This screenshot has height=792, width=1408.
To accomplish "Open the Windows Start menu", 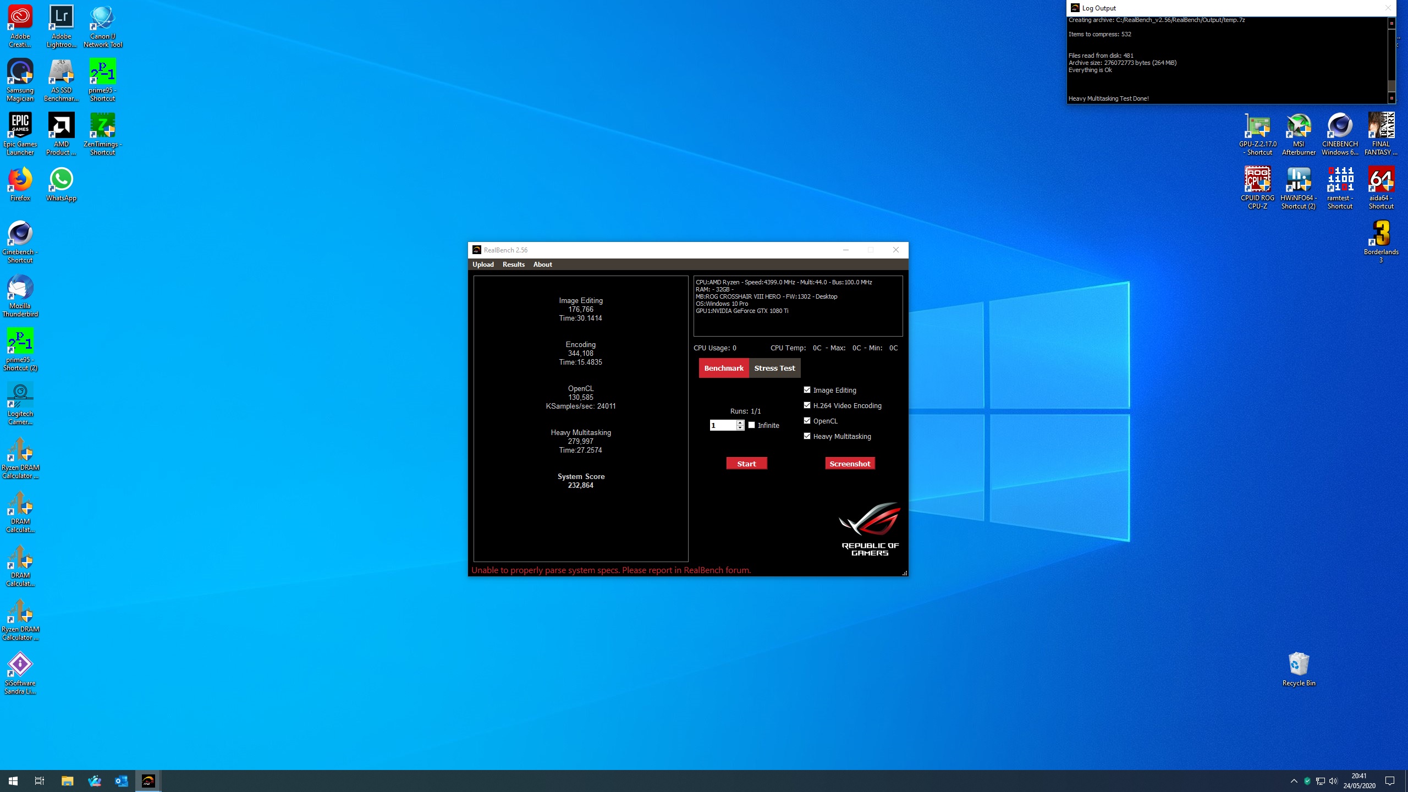I will [13, 781].
